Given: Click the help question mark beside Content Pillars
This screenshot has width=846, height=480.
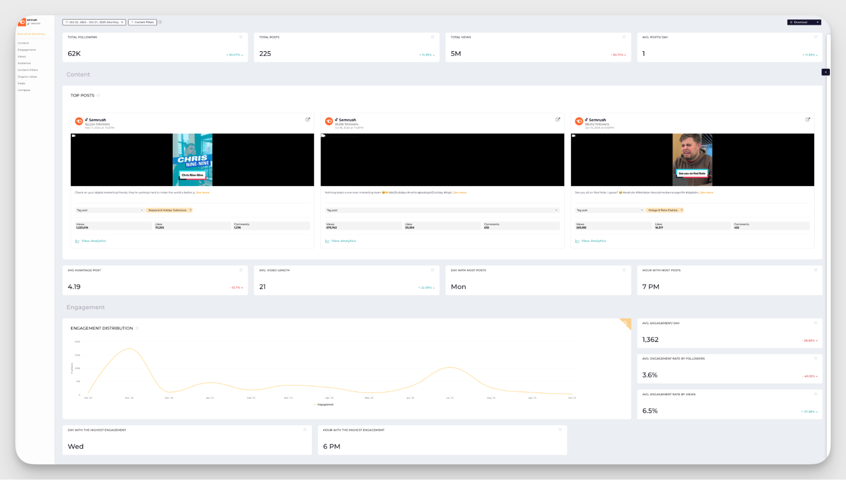Looking at the screenshot, I should pos(160,22).
